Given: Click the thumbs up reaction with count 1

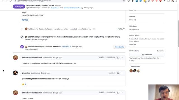Looking at the screenshot, I should coord(24,84).
